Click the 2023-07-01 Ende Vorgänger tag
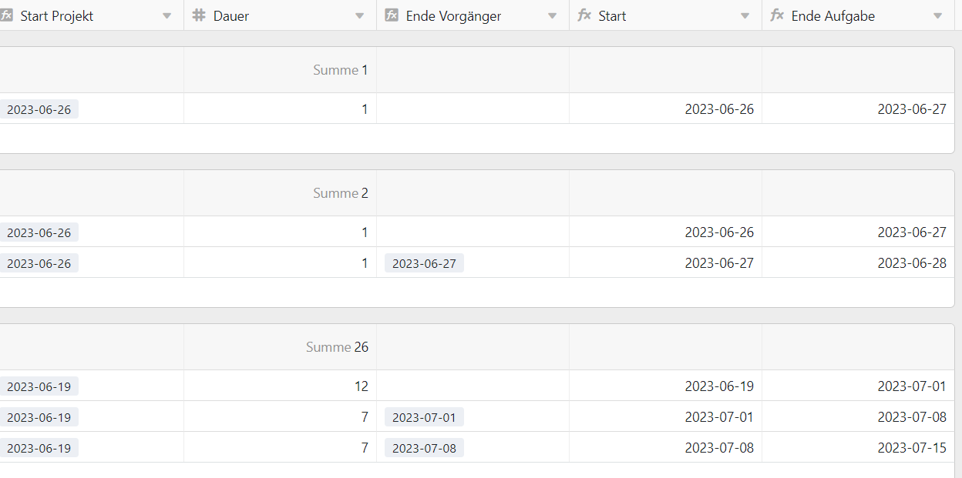Image resolution: width=962 pixels, height=478 pixels. 424,417
